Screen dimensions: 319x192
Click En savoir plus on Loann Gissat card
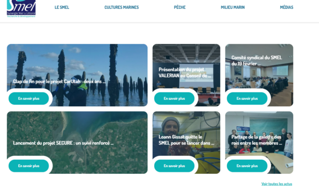[174, 166]
